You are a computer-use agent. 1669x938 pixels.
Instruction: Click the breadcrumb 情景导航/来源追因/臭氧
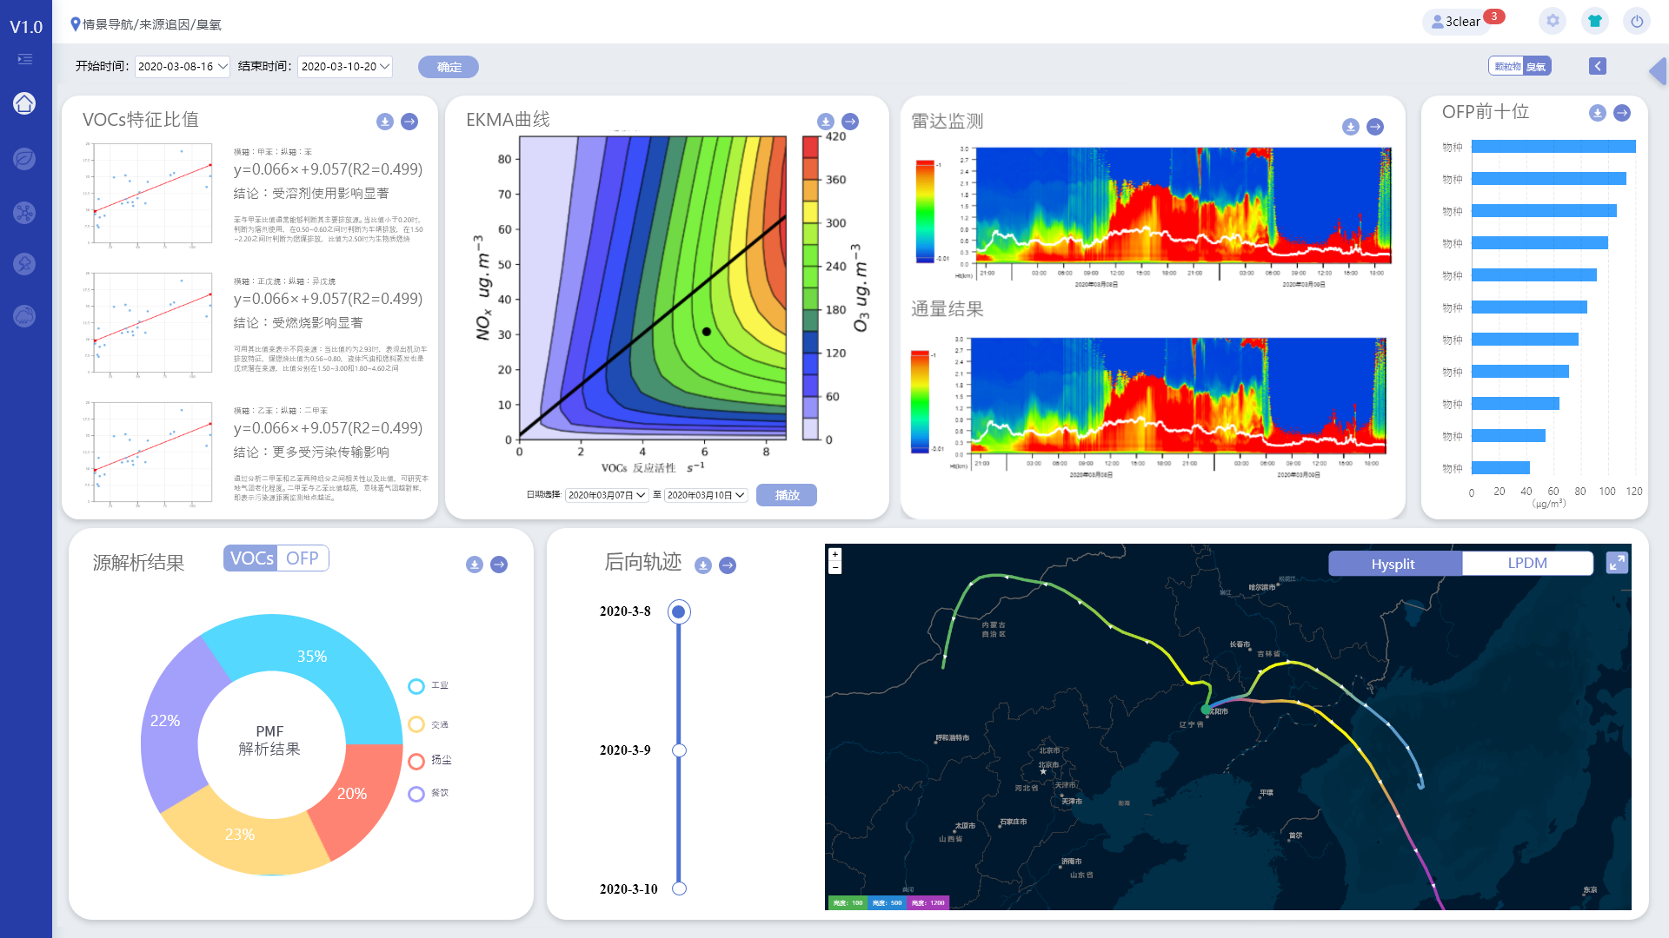(152, 24)
